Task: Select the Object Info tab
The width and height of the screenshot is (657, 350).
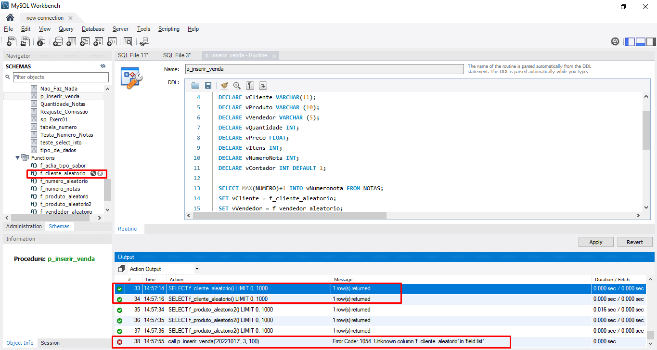Action: (20, 343)
